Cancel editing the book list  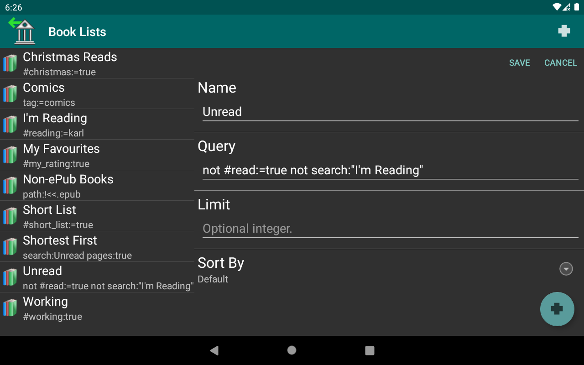click(x=560, y=63)
